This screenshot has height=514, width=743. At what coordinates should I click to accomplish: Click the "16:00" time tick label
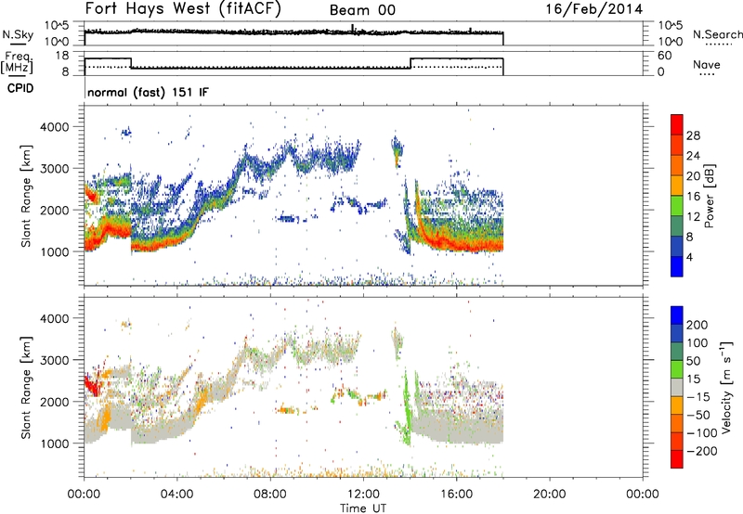(x=456, y=495)
